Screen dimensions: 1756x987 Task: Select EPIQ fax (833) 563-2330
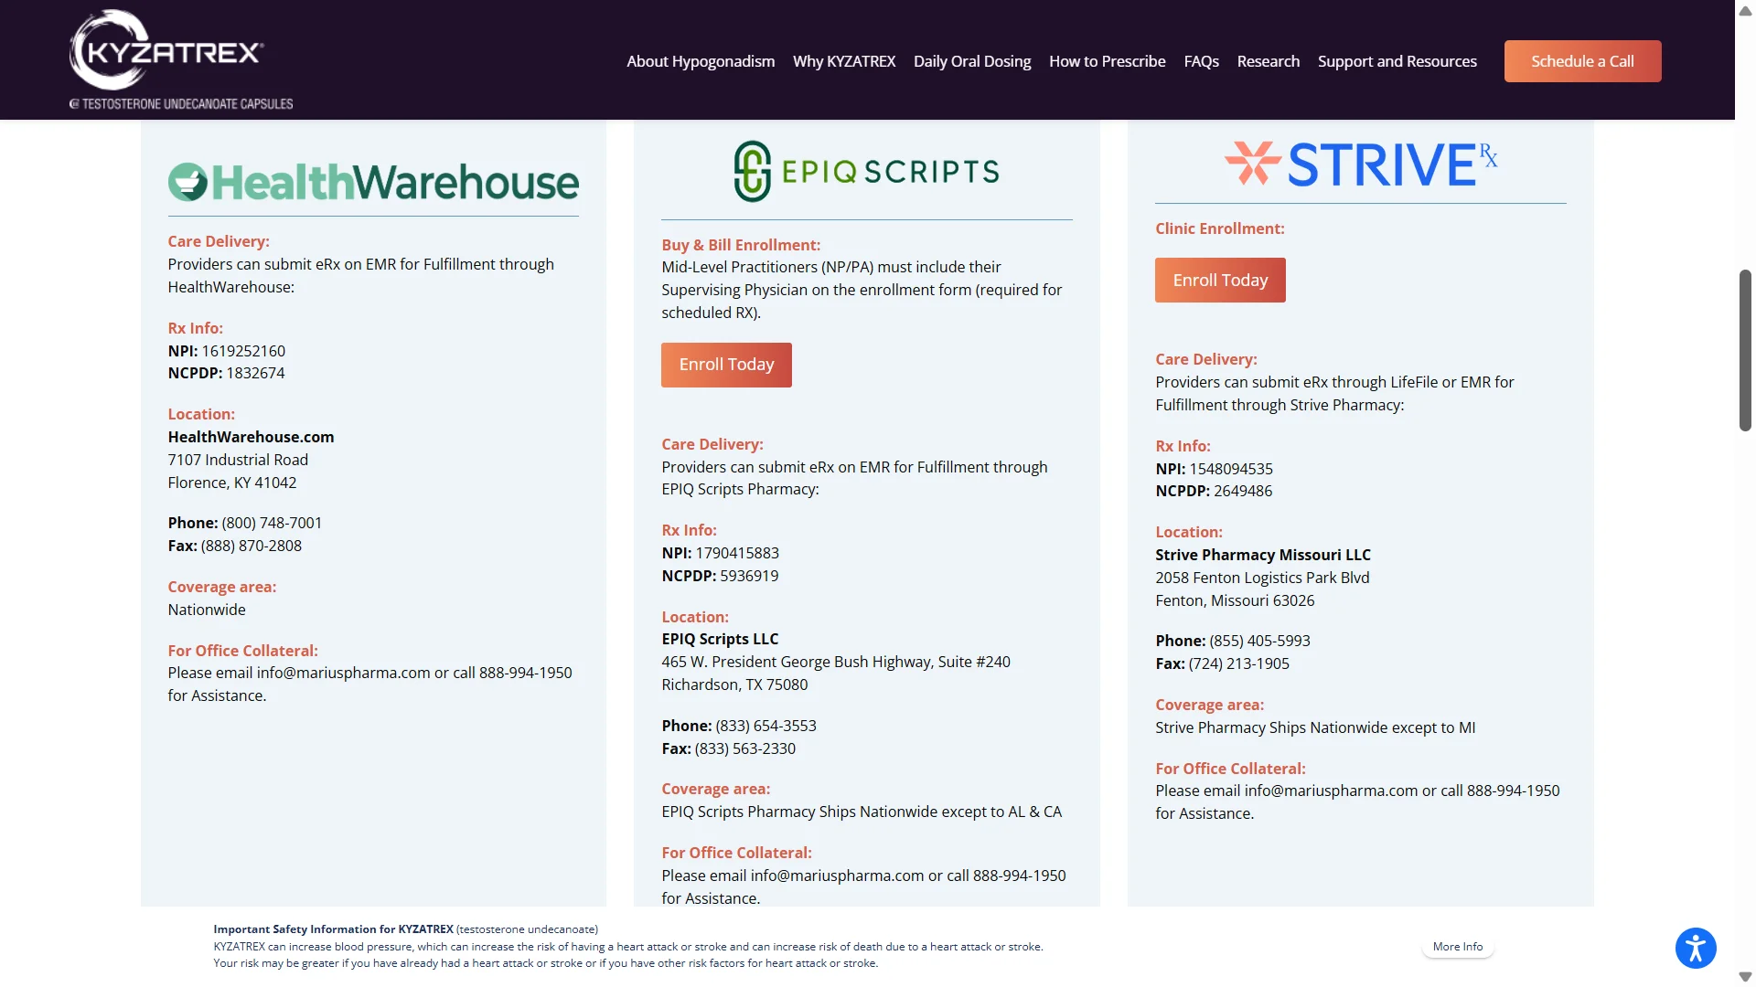point(745,748)
